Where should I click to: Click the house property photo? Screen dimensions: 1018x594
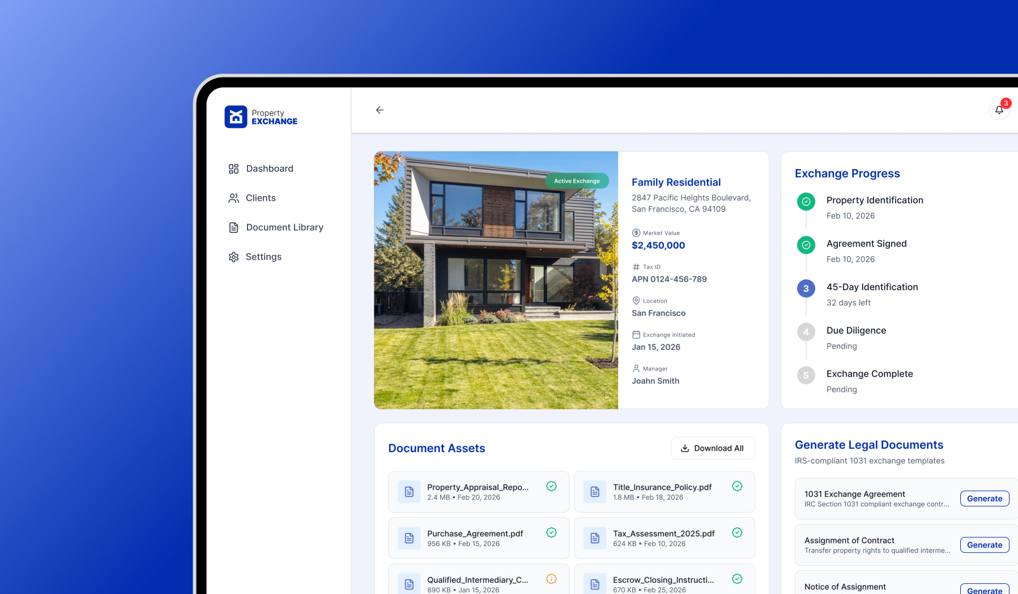click(496, 280)
